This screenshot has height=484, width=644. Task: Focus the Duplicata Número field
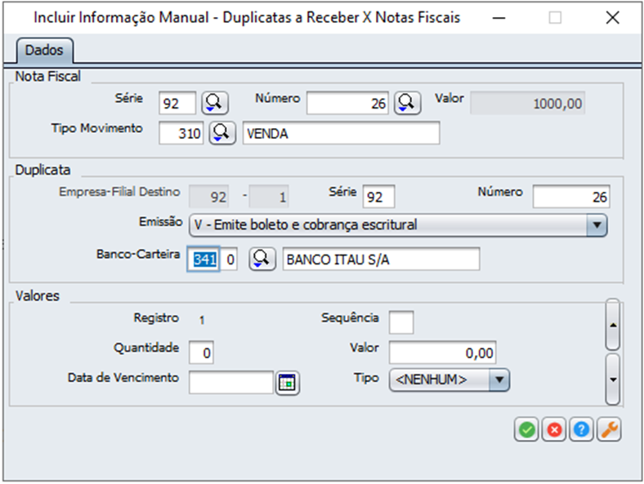tap(571, 197)
